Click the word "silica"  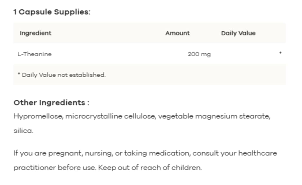23,131
